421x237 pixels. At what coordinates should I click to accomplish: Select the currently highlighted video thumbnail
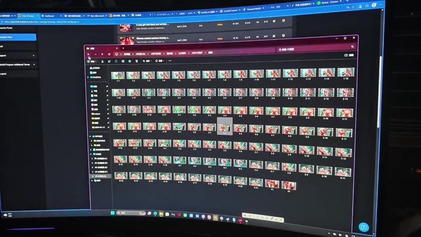click(224, 126)
